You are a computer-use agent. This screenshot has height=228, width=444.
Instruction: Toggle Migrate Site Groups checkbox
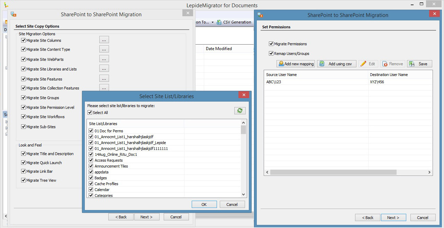pos(24,97)
